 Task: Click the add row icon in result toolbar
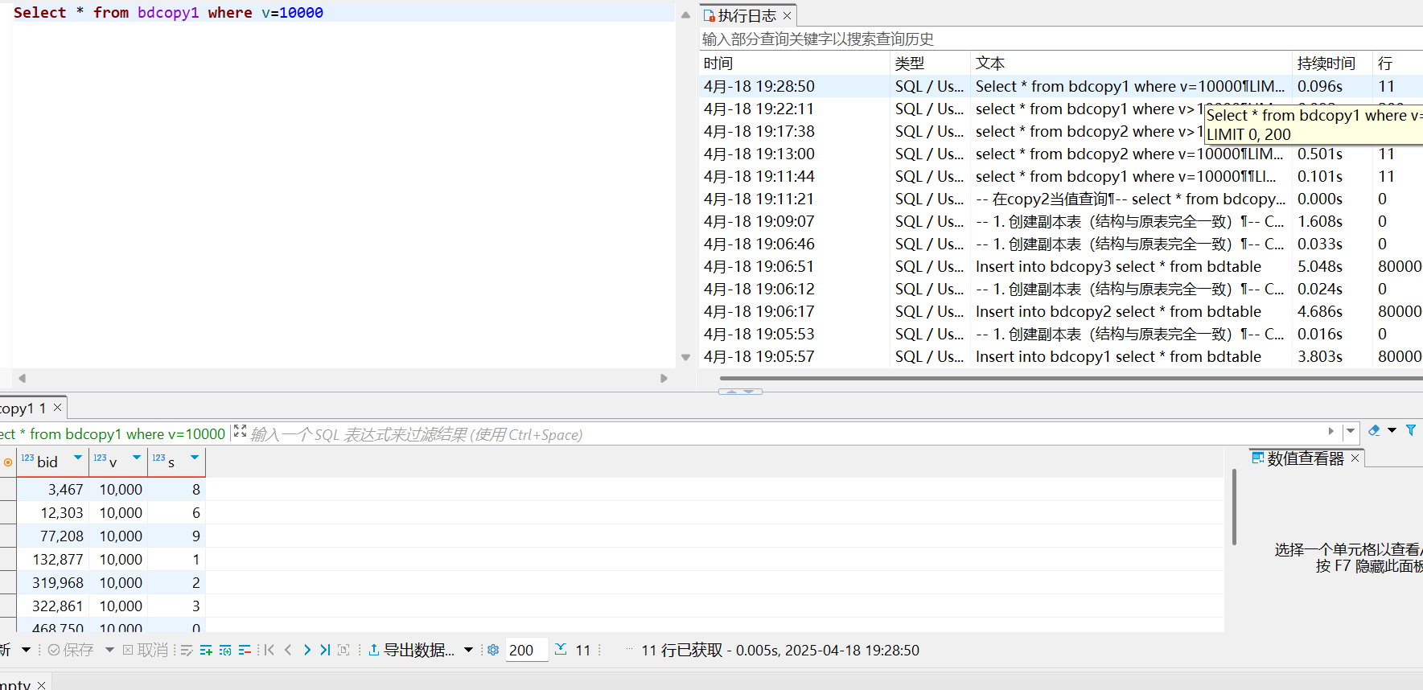pyautogui.click(x=206, y=650)
